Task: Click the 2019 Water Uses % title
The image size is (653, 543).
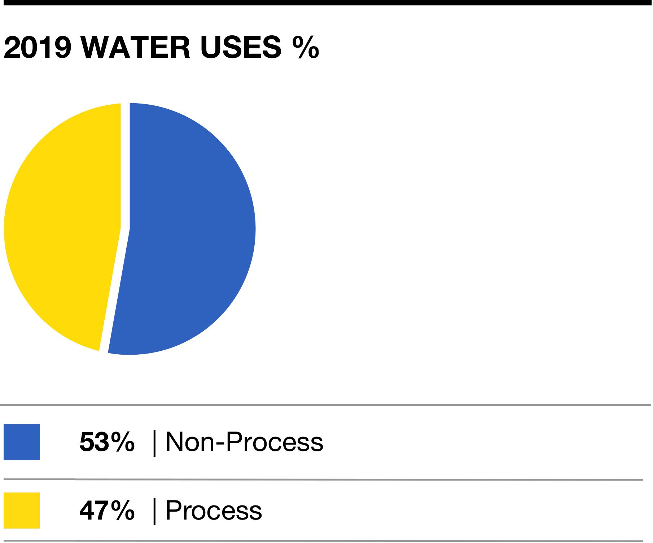Action: [161, 47]
